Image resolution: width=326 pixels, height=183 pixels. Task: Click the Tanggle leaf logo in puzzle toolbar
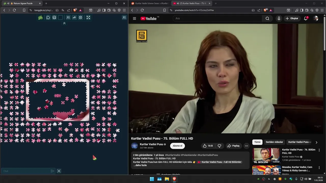[40, 18]
